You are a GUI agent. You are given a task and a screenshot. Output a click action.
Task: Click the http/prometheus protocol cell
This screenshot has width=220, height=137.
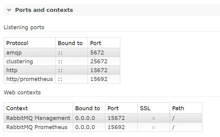(30, 79)
